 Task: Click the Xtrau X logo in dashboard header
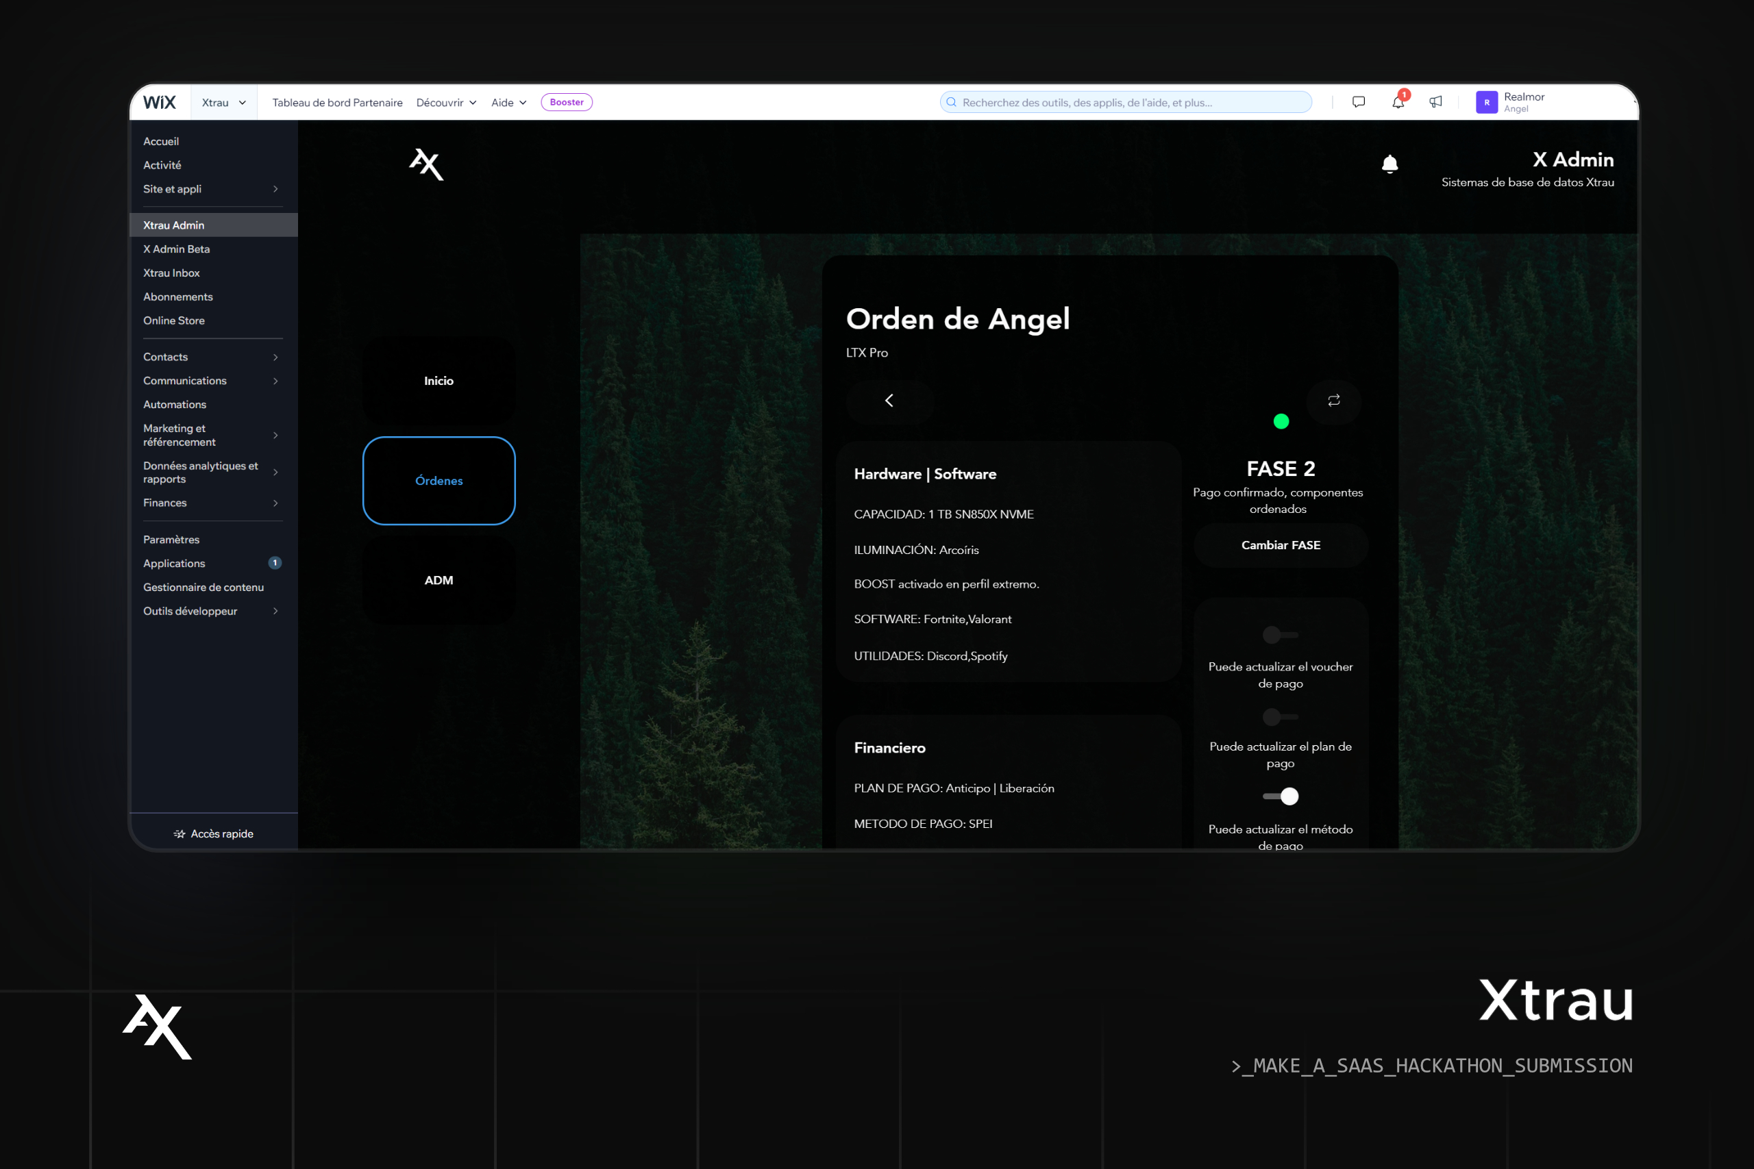pyautogui.click(x=427, y=164)
